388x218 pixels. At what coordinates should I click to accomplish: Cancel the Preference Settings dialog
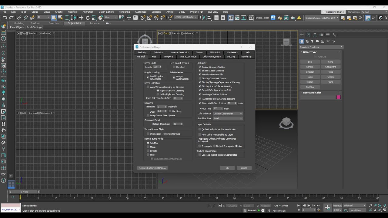pyautogui.click(x=244, y=168)
